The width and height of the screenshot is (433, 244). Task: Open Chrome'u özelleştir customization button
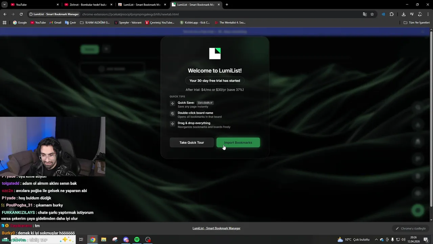click(411, 228)
